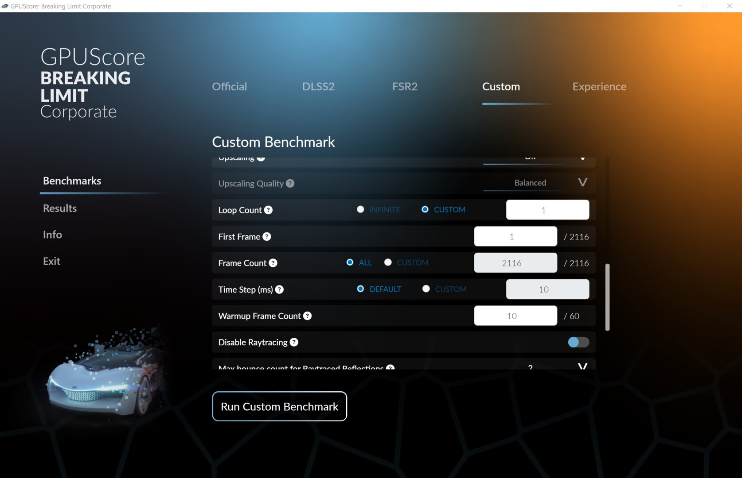Click Loop Count value field

coord(547,210)
